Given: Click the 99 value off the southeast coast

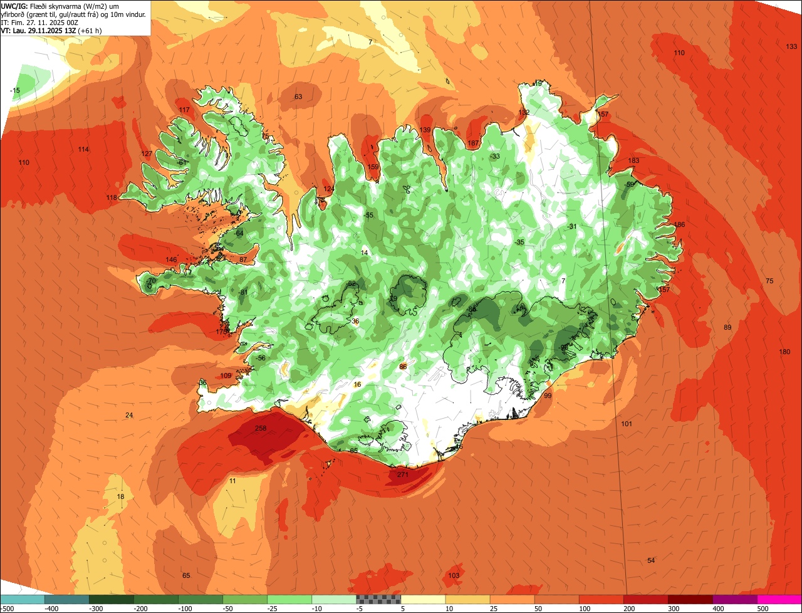Looking at the screenshot, I should [548, 396].
